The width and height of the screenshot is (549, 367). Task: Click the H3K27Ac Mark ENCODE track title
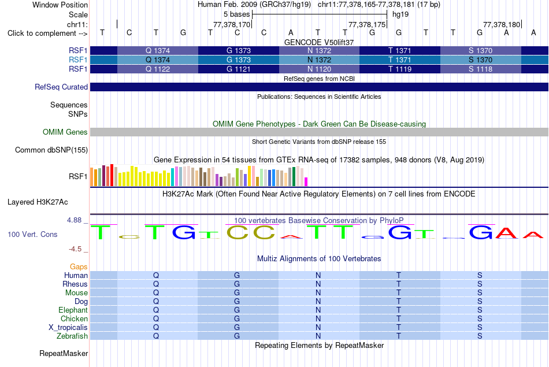coord(319,194)
